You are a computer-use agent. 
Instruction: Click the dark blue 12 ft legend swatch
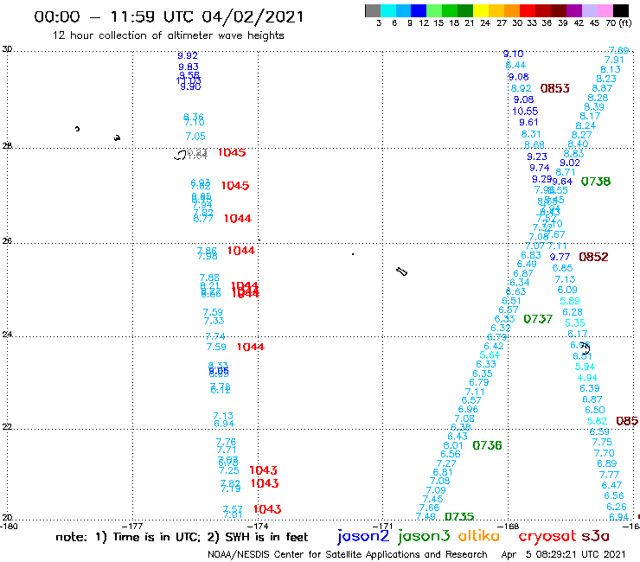click(x=419, y=10)
